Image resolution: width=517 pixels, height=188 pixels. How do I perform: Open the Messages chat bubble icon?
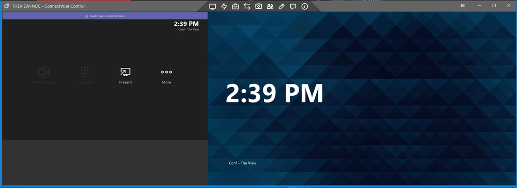coord(293,6)
